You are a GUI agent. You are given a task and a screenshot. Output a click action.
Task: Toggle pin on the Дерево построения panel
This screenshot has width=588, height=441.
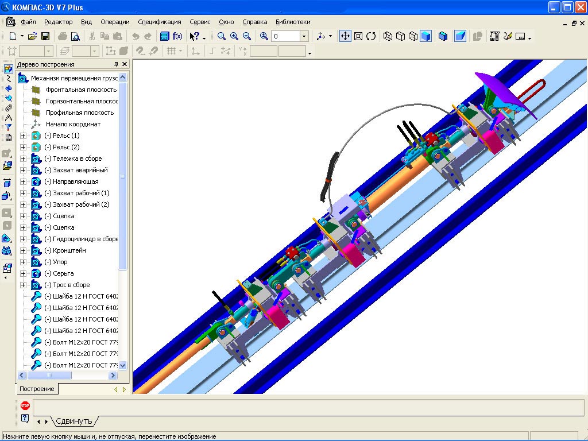[116, 64]
